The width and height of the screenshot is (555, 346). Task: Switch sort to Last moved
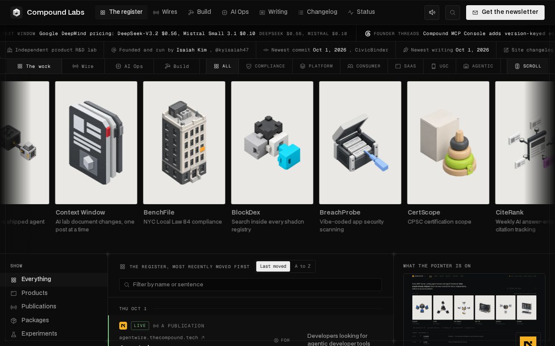[x=273, y=266]
